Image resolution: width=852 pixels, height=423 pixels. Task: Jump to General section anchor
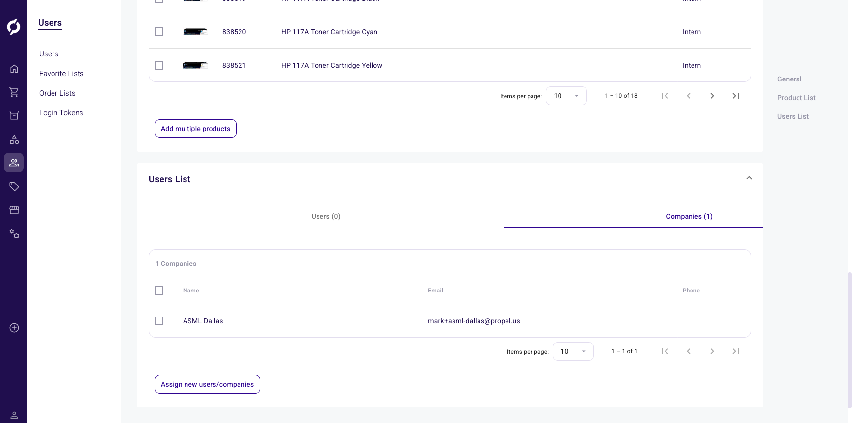(x=789, y=79)
